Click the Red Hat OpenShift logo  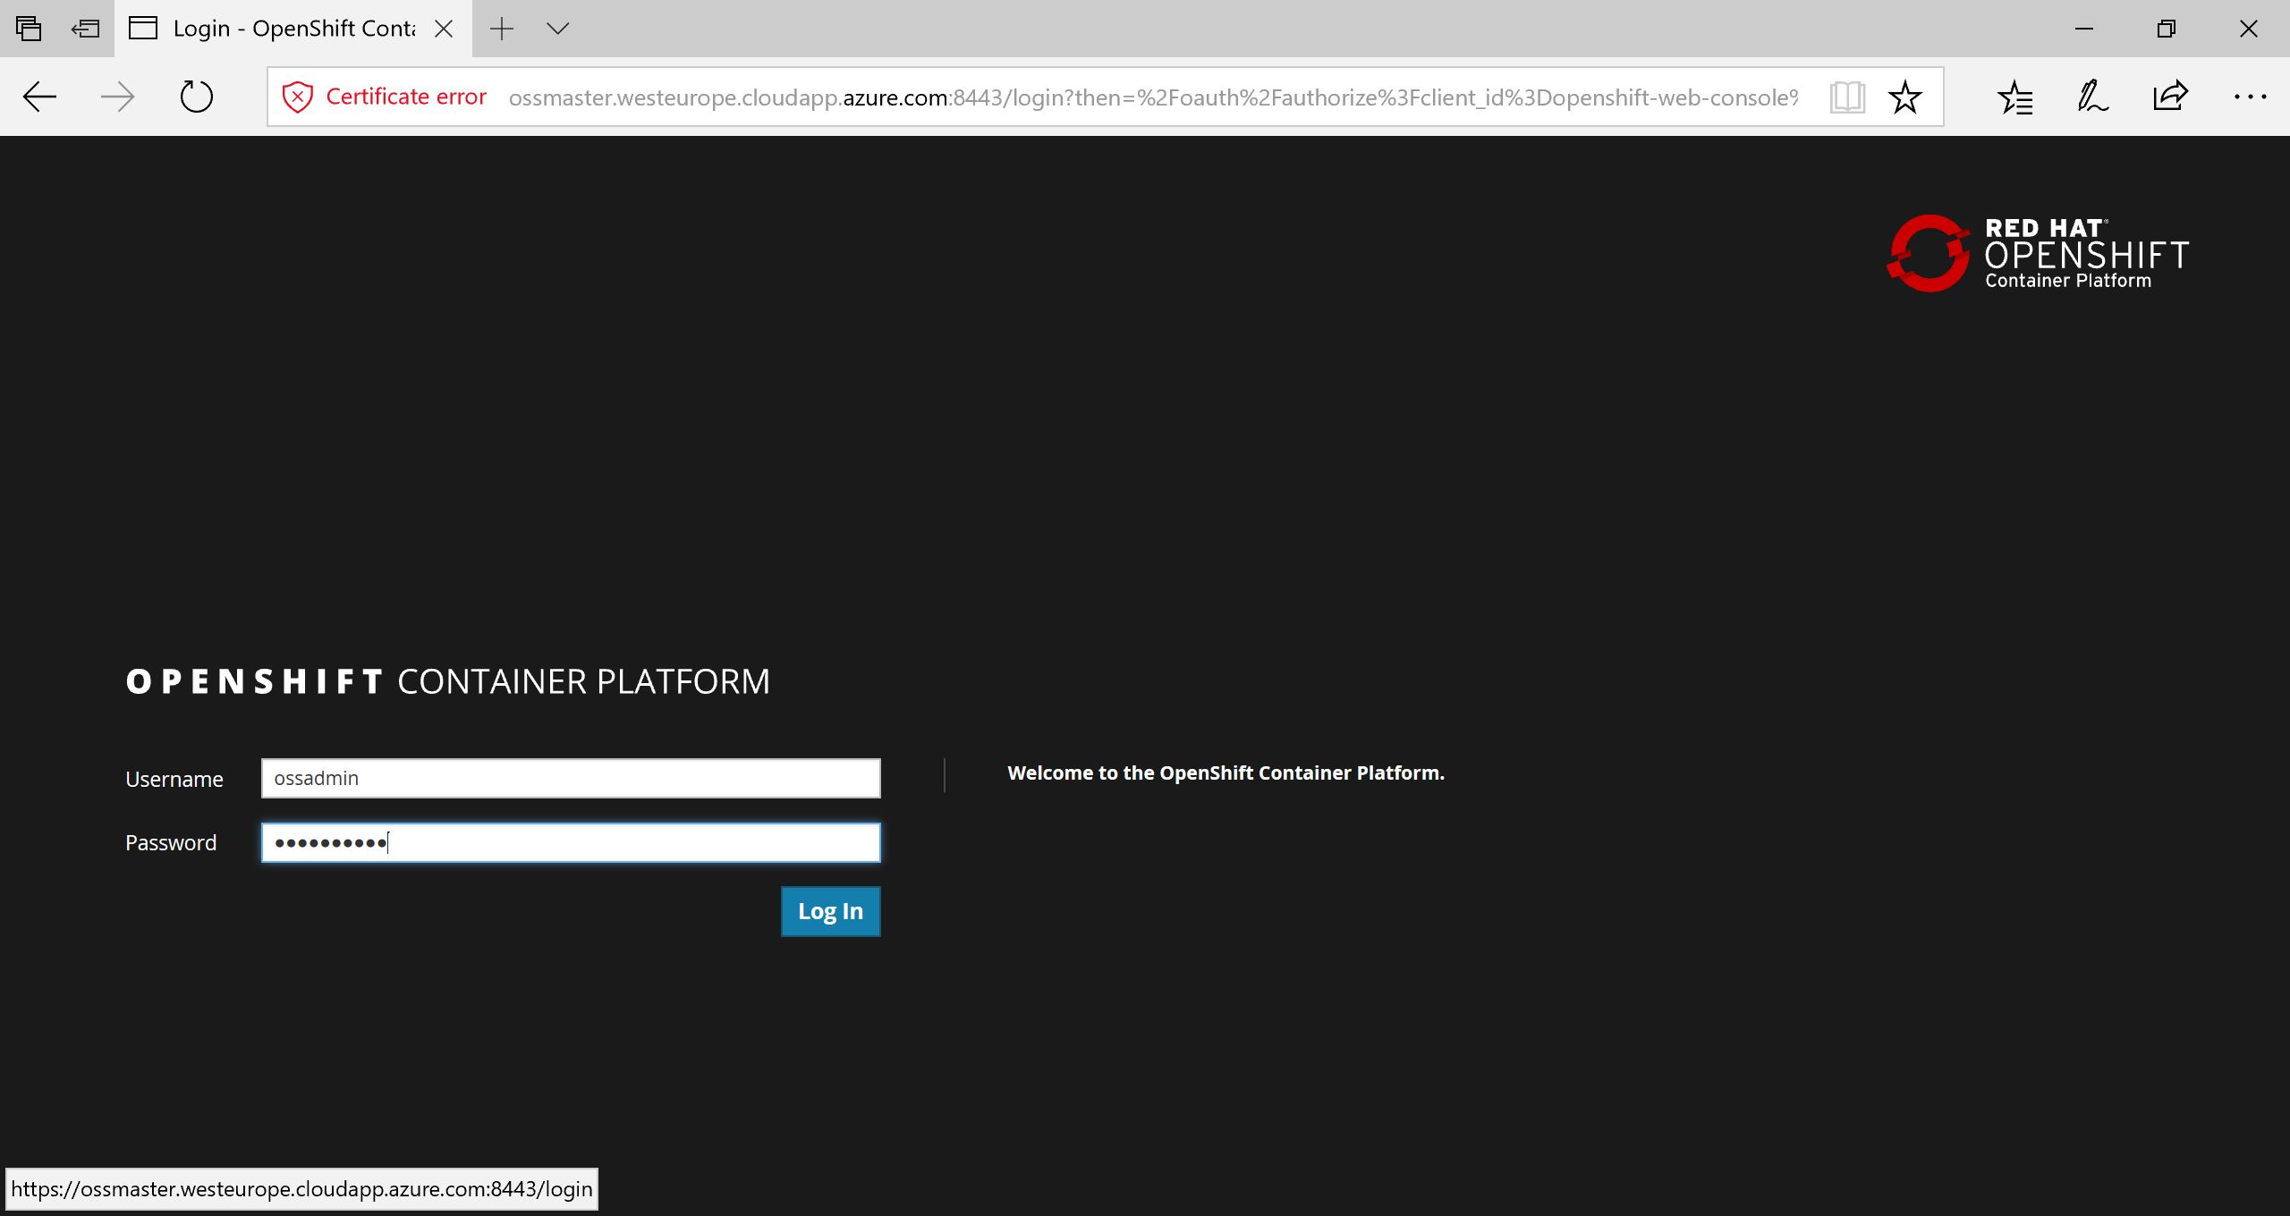tap(2037, 254)
